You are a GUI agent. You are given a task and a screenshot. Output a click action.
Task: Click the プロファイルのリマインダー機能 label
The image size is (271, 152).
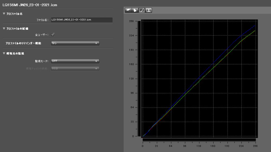pyautogui.click(x=23, y=43)
